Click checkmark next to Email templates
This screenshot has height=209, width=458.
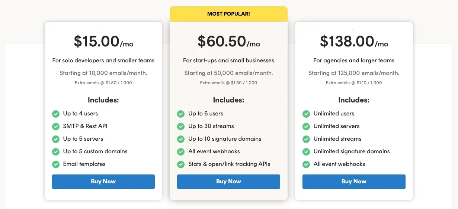coord(56,164)
